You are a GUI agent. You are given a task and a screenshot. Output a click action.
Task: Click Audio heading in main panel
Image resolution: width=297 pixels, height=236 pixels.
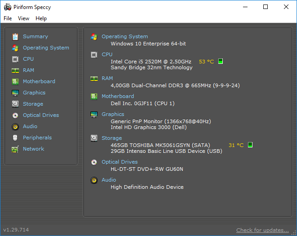click(109, 180)
